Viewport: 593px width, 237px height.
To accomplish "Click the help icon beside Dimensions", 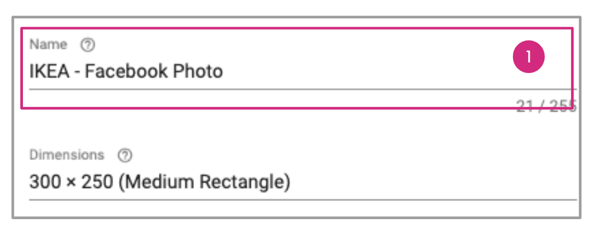I will coord(125,156).
